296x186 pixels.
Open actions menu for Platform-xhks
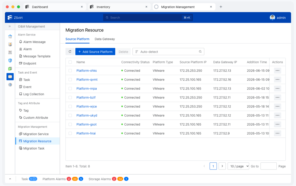(277, 70)
